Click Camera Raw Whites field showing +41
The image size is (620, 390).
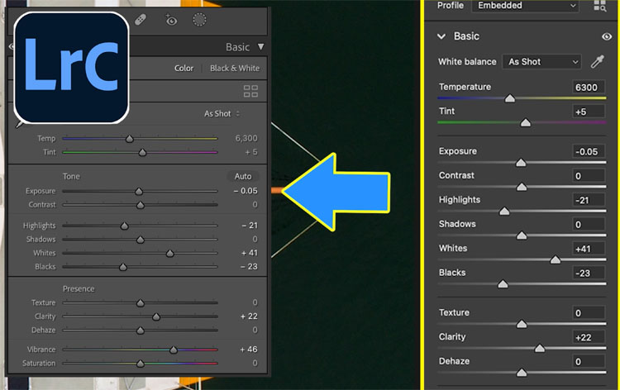[589, 249]
